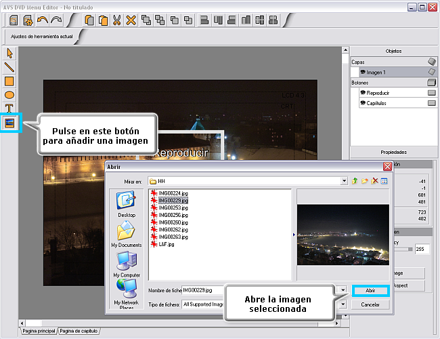This screenshot has height=339, width=440.
Task: Click the Cancelar button
Action: (370, 304)
